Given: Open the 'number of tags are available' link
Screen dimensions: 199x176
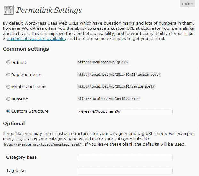Looking at the screenshot, I should pos(36,39).
